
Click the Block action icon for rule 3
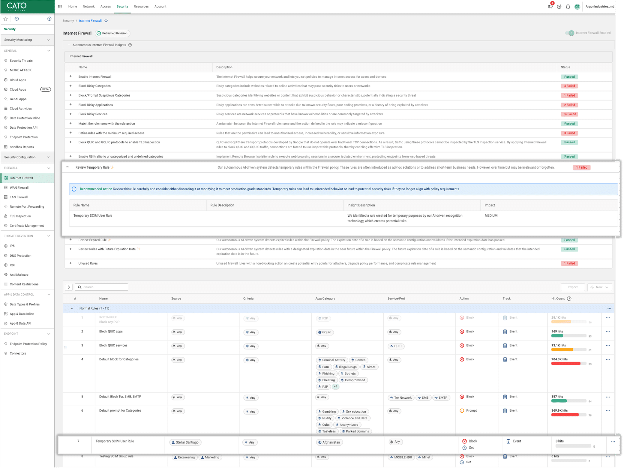point(462,346)
